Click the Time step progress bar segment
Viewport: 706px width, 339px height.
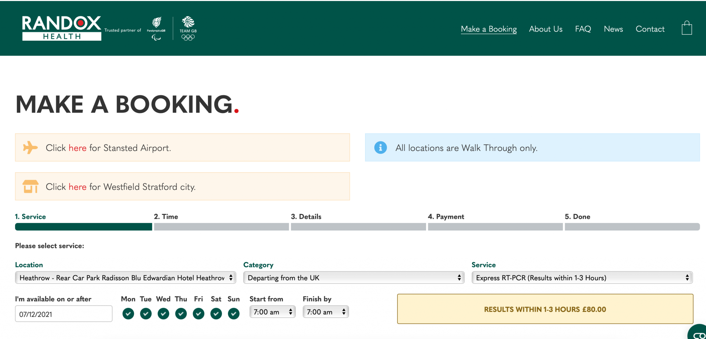(221, 227)
